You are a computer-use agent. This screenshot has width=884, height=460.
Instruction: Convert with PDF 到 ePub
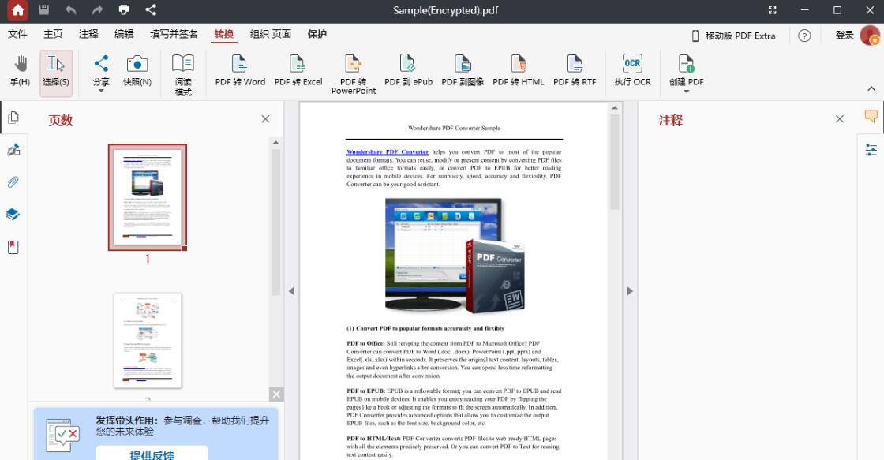tap(409, 71)
